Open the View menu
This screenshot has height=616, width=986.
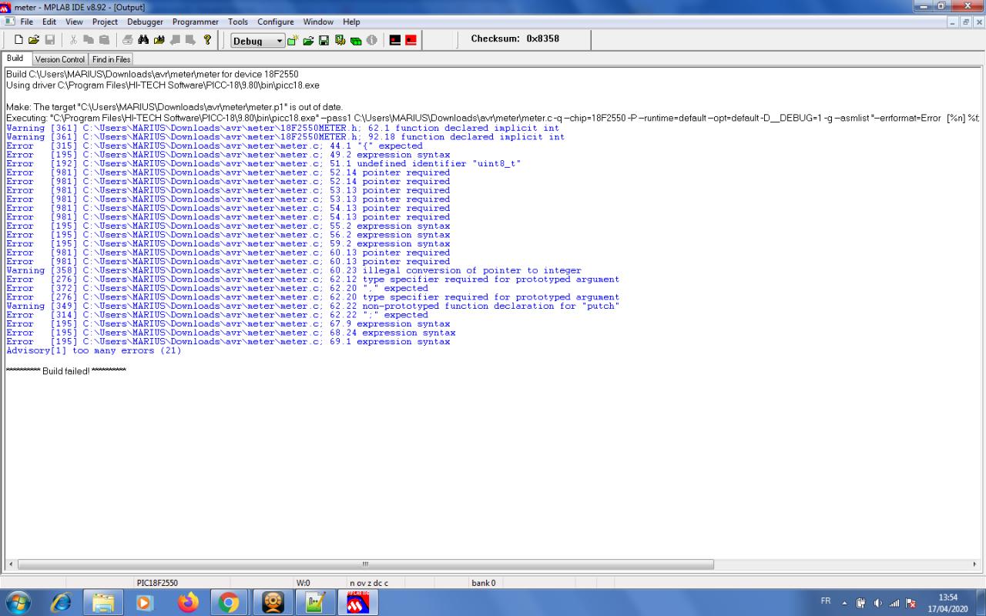pyautogui.click(x=74, y=22)
